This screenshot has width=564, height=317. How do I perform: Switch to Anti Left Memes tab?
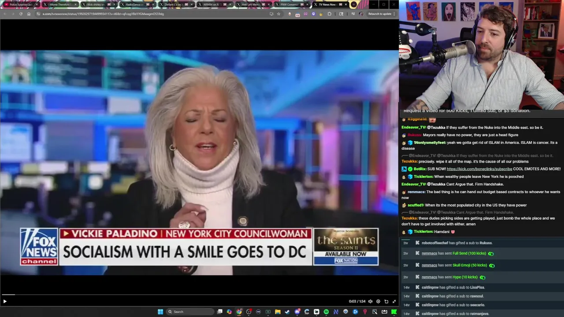(x=253, y=4)
